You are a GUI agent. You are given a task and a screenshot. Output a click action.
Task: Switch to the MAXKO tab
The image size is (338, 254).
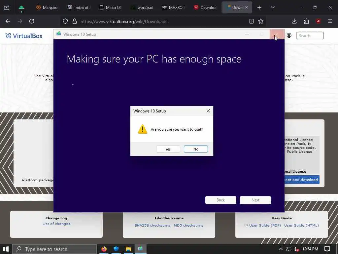173,7
